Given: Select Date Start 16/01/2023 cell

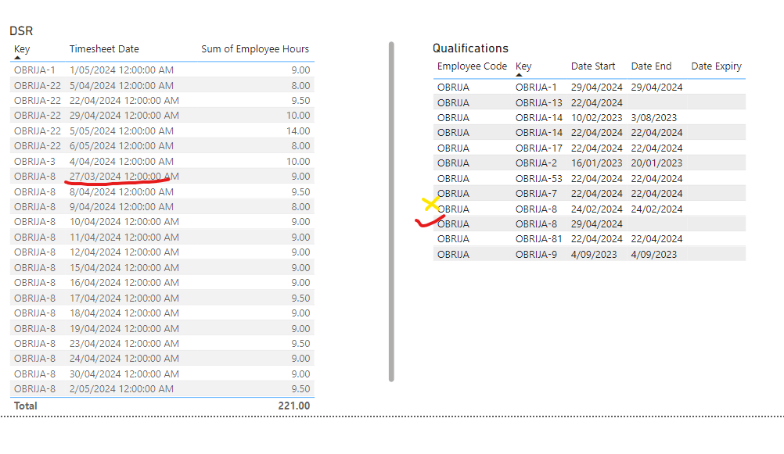Looking at the screenshot, I should tap(596, 163).
